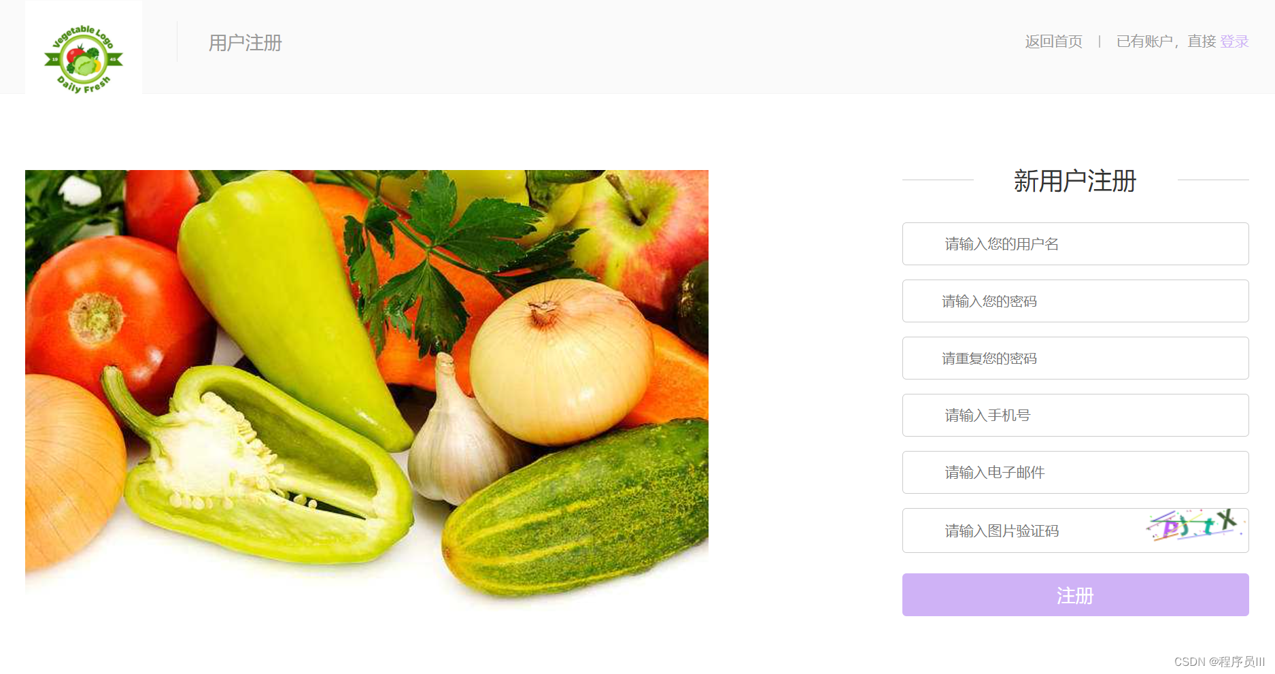Go back via 返回首页 link
Viewport: 1275px width, 674px height.
coord(1053,41)
